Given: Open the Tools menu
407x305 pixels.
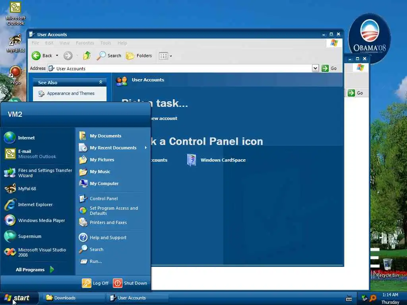Looking at the screenshot, I should [x=106, y=43].
